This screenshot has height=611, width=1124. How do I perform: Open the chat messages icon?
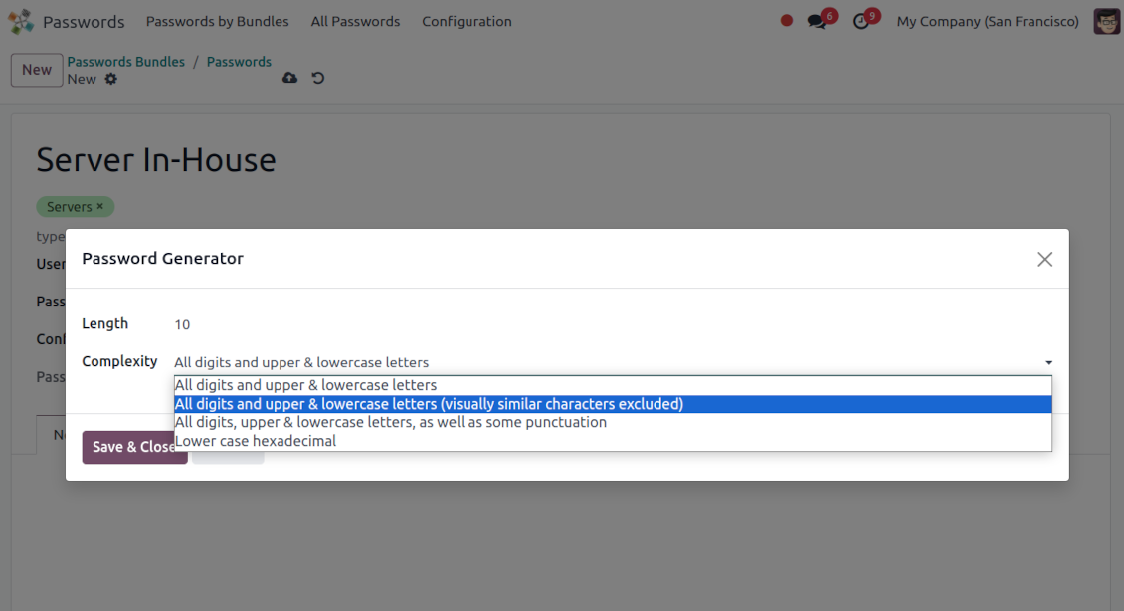tap(817, 21)
